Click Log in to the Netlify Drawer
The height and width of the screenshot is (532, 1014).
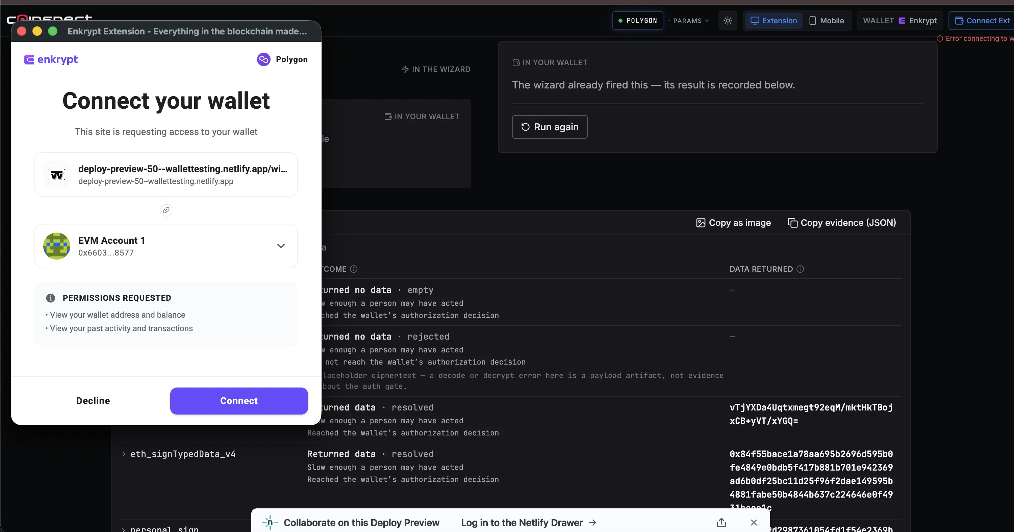(x=529, y=523)
